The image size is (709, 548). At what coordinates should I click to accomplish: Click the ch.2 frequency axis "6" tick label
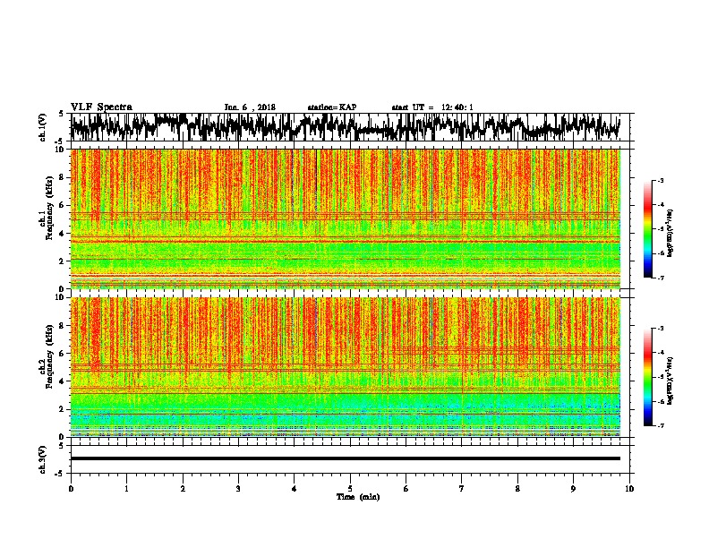point(62,354)
